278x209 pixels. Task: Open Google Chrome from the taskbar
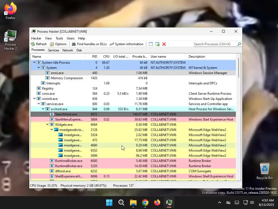click(x=145, y=202)
